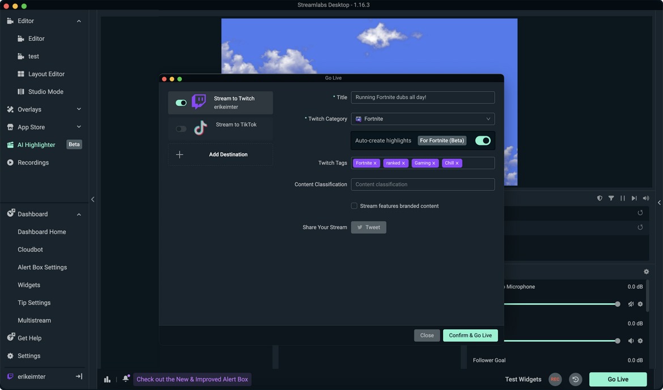Open Alert Box Settings

42,267
